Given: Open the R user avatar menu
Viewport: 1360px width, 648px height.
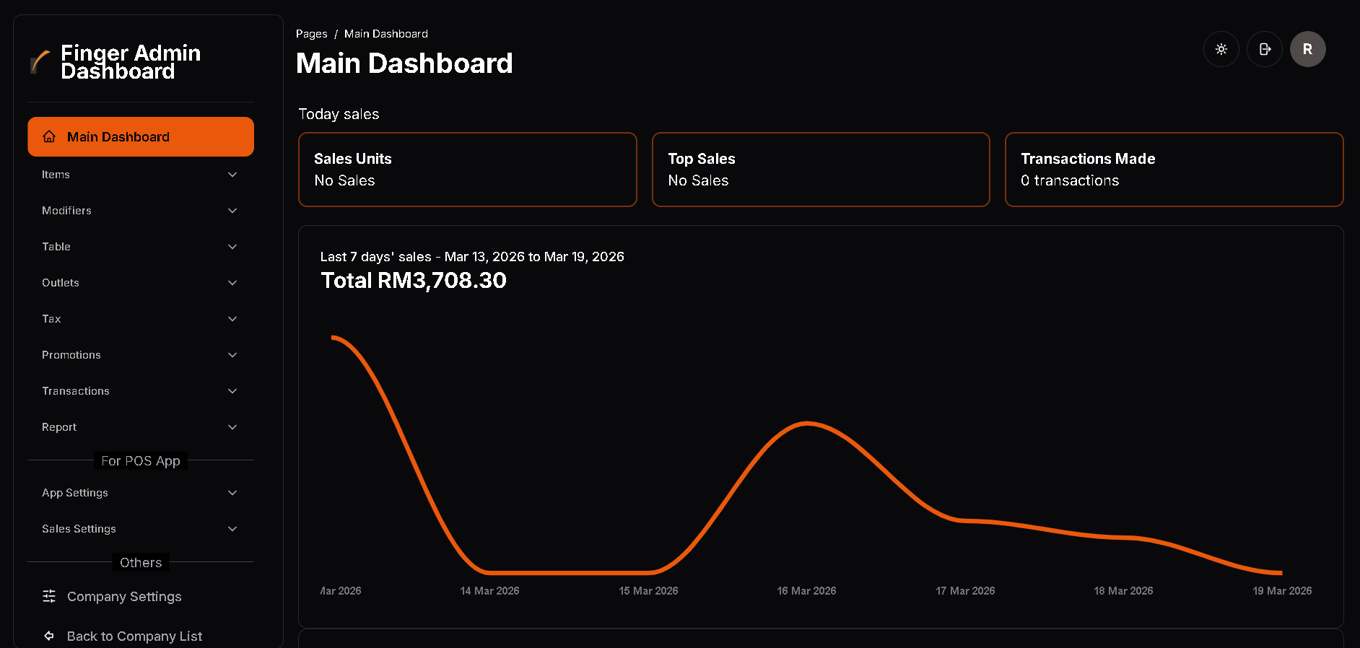Looking at the screenshot, I should click(x=1307, y=49).
